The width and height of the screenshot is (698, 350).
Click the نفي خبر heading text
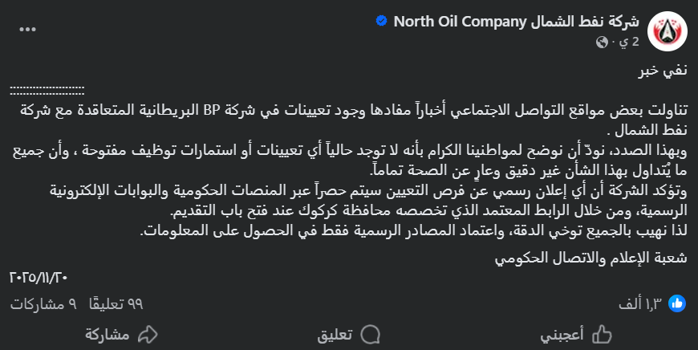[663, 70]
